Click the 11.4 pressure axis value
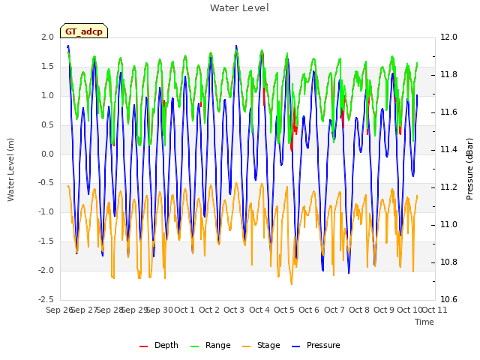Viewport: 480px width, 360px height. coord(448,149)
